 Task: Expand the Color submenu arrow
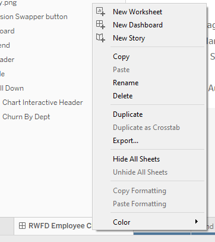click(197, 222)
